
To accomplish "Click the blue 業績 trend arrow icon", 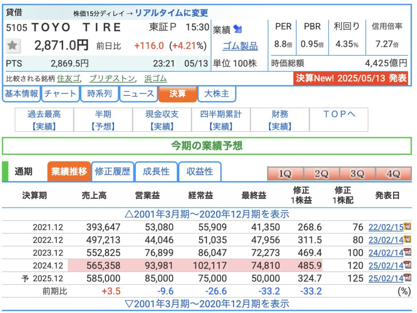I will (237, 29).
